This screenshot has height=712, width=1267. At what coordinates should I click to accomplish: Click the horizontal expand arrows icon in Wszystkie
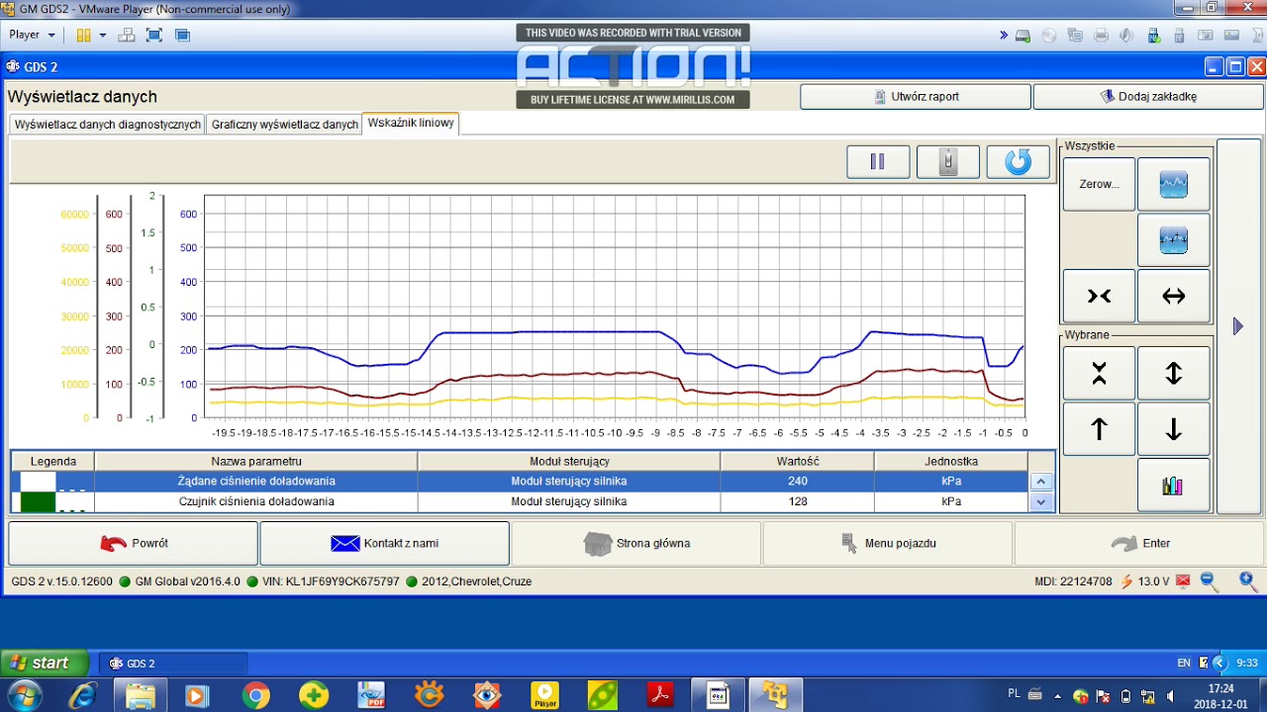(x=1173, y=296)
